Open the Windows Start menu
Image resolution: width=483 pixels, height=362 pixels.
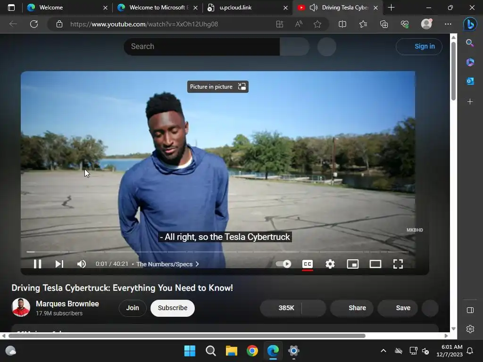tap(190, 351)
